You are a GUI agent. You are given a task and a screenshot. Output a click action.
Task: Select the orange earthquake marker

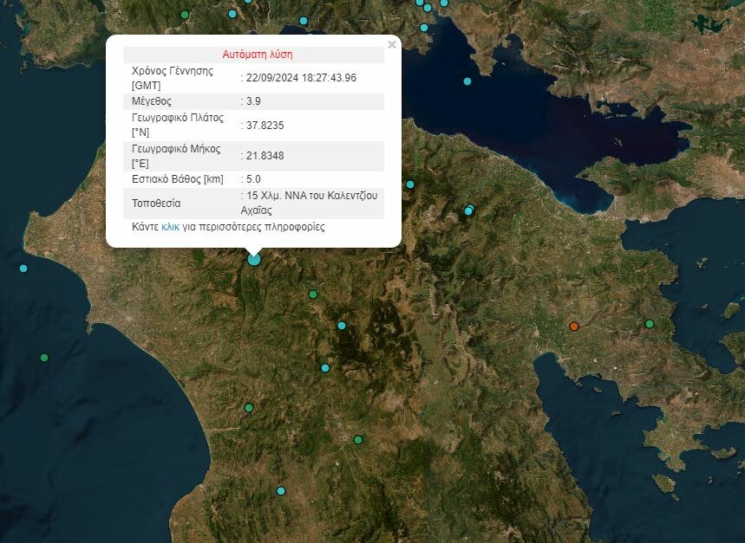coord(574,326)
